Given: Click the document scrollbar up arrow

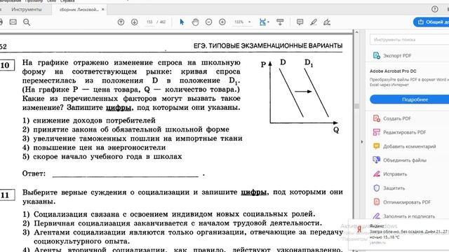Looking at the screenshot, I should (x=356, y=32).
